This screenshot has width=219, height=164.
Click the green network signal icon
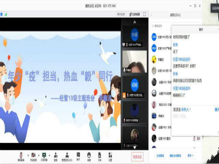pos(6,14)
